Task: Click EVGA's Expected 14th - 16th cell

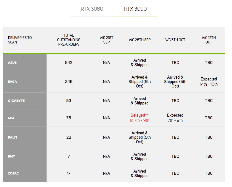Action: (209, 82)
